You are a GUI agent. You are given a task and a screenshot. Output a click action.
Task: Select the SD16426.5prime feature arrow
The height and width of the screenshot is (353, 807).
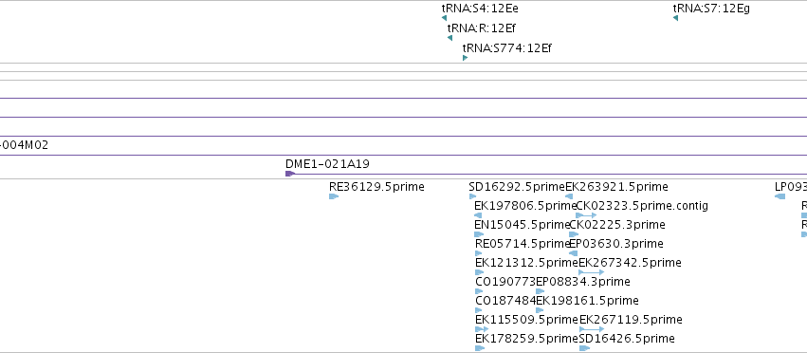[585, 348]
